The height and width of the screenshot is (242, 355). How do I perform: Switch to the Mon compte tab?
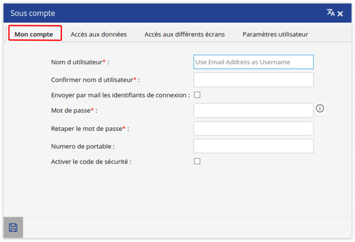pos(34,34)
